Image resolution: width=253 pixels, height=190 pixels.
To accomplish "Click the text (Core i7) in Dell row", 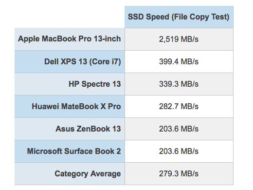I will coord(105,61).
